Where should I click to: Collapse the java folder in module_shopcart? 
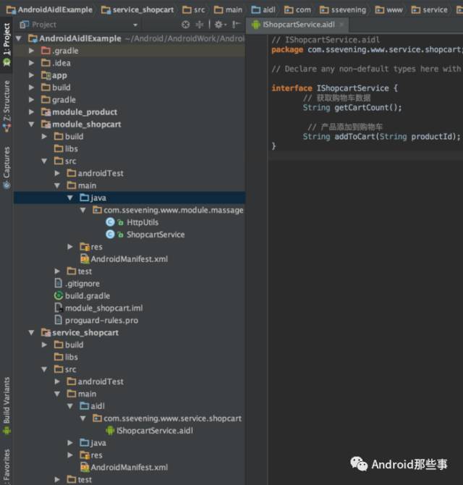pyautogui.click(x=70, y=198)
